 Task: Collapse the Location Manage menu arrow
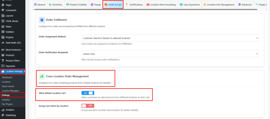pos(24,71)
